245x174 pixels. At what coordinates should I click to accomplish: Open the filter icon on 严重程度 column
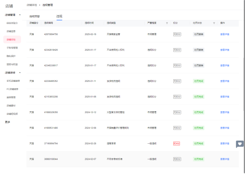pos(167,23)
